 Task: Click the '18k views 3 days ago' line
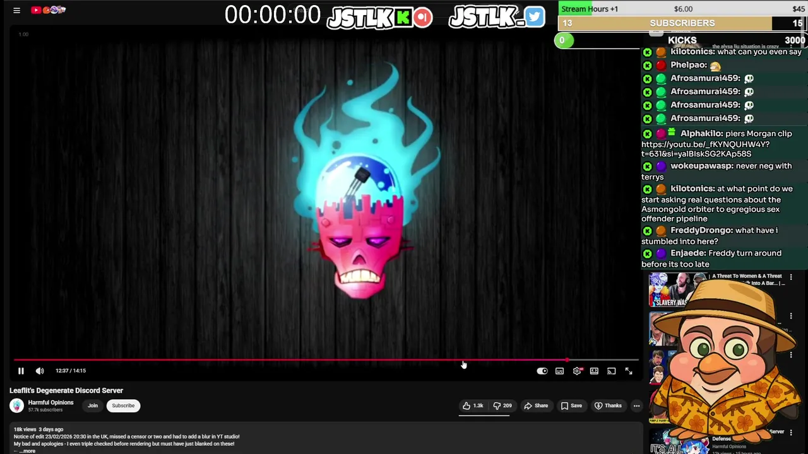[39, 429]
